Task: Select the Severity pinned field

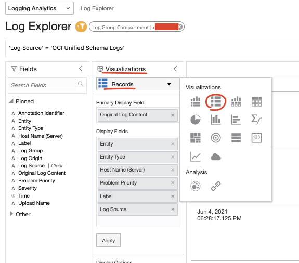Action: coord(28,188)
